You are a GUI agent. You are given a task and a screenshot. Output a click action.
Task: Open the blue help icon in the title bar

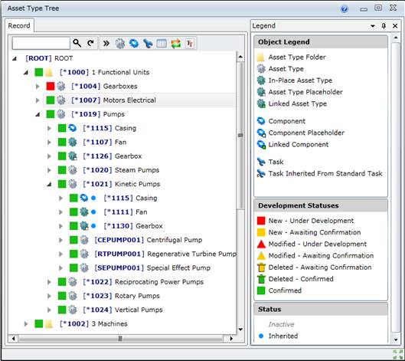click(345, 9)
